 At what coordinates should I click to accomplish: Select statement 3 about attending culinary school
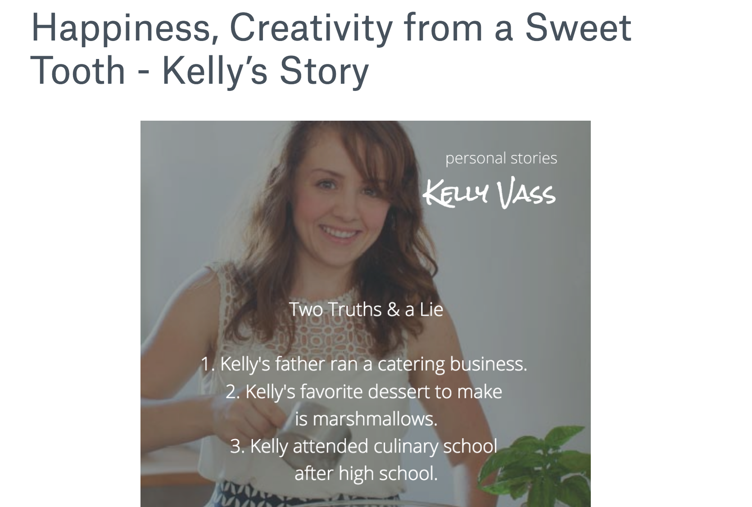point(364,460)
